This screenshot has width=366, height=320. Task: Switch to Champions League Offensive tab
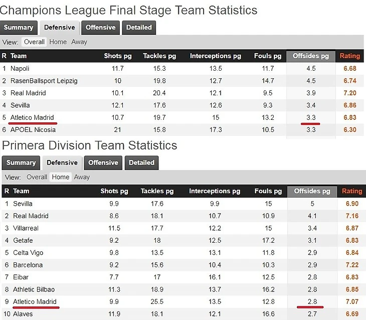click(101, 28)
